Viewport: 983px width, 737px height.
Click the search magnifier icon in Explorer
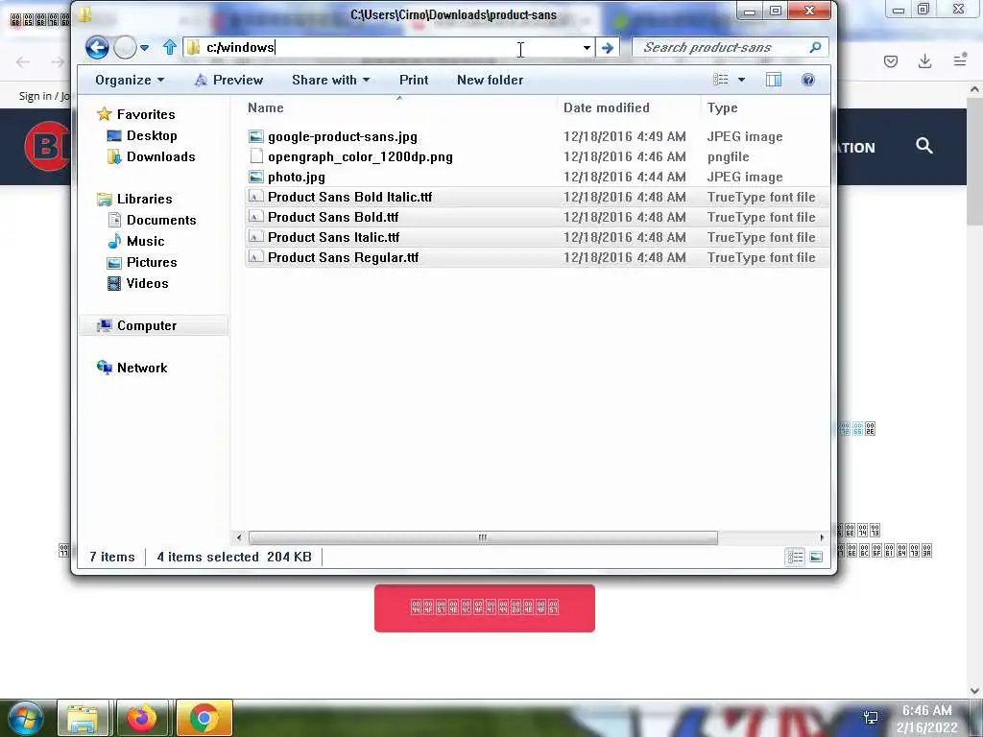point(815,47)
